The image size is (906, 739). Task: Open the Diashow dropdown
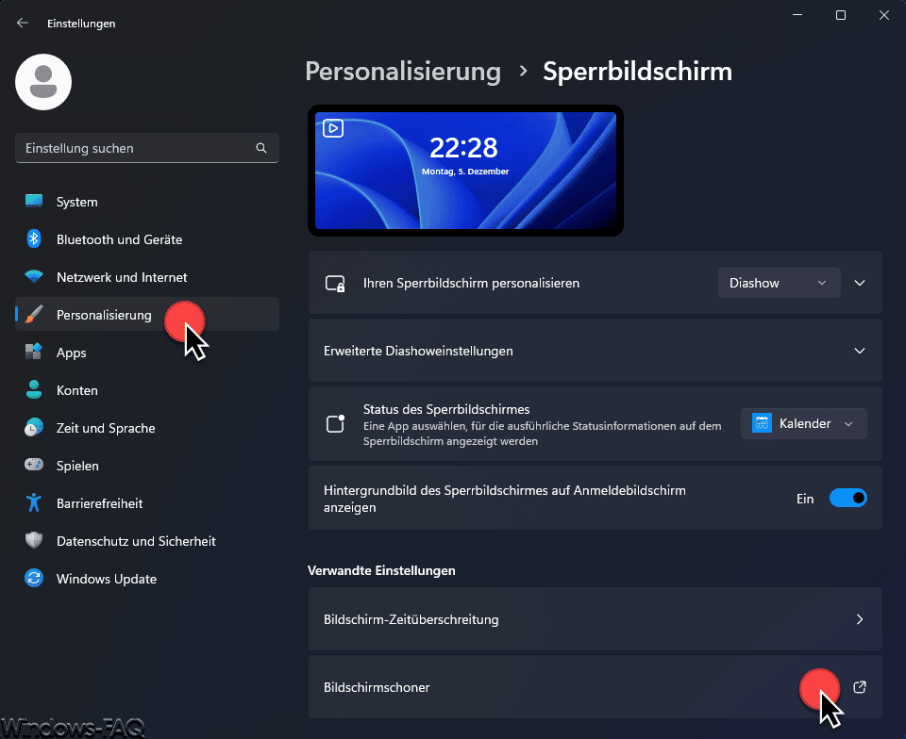coord(779,283)
